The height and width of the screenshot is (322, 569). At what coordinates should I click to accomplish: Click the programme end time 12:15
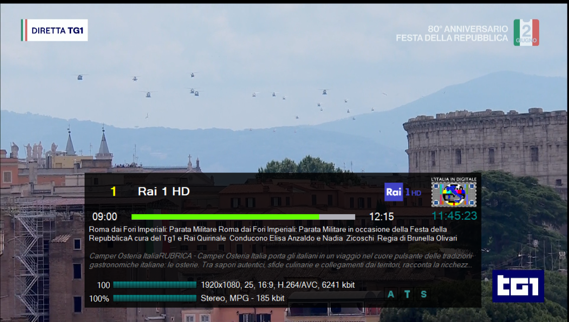[381, 217]
